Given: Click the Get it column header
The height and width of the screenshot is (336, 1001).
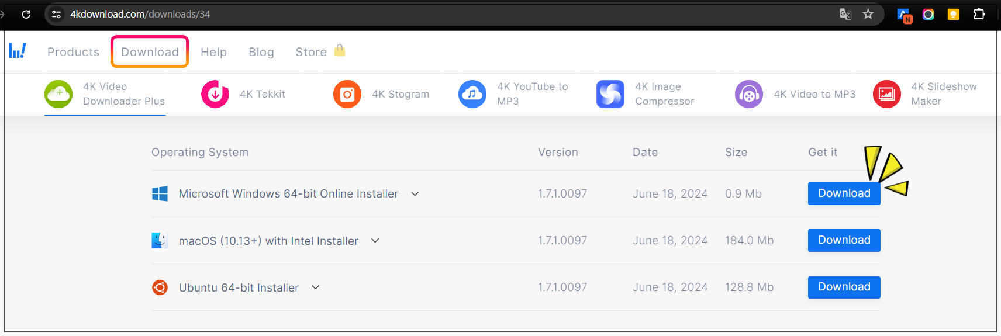Looking at the screenshot, I should 823,152.
